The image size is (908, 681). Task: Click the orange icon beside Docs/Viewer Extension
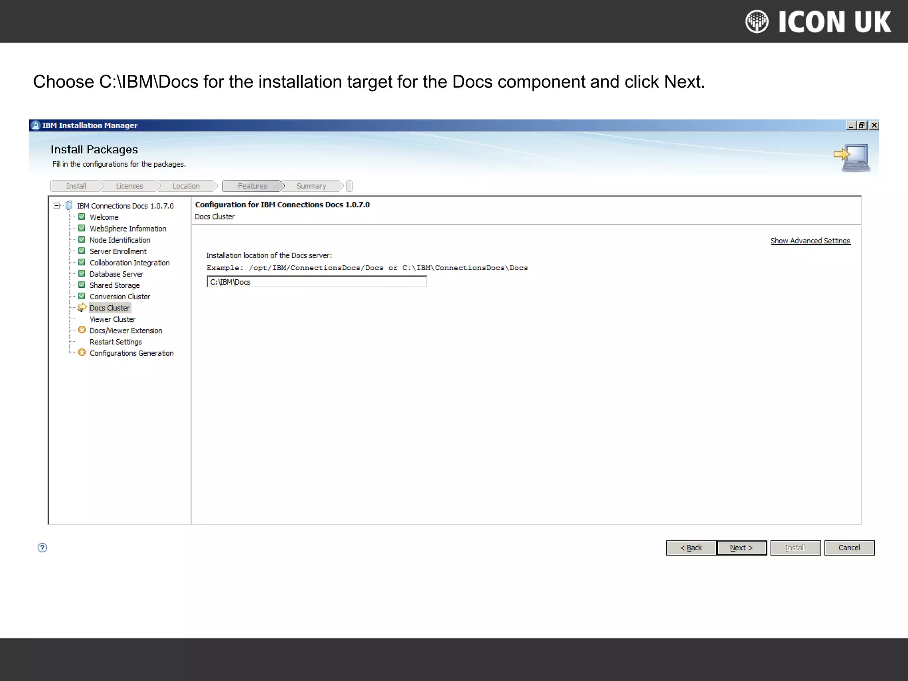coord(82,330)
